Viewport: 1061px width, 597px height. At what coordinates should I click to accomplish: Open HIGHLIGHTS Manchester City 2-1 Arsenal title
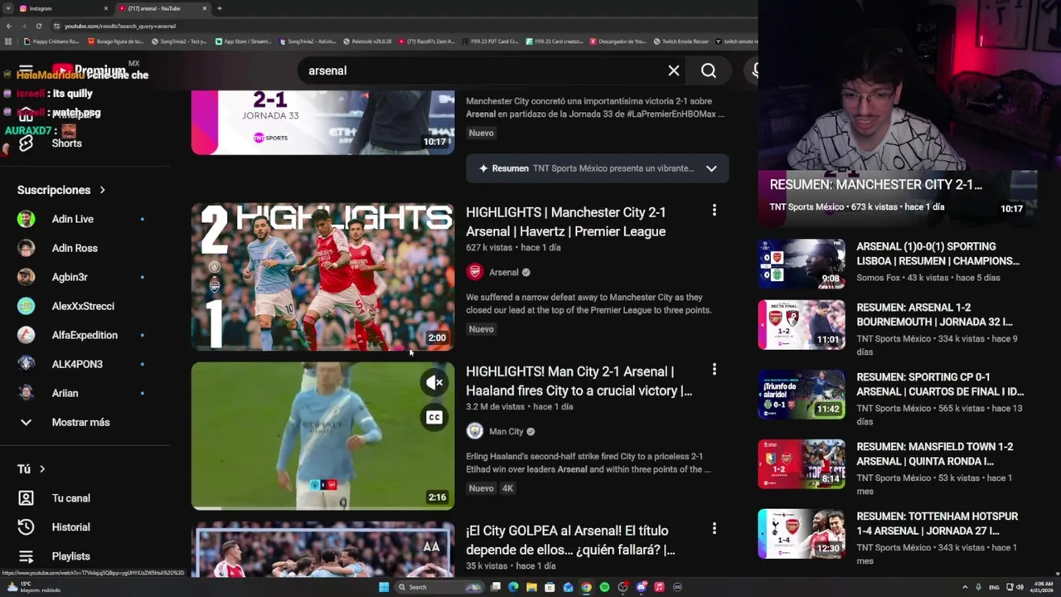click(565, 221)
